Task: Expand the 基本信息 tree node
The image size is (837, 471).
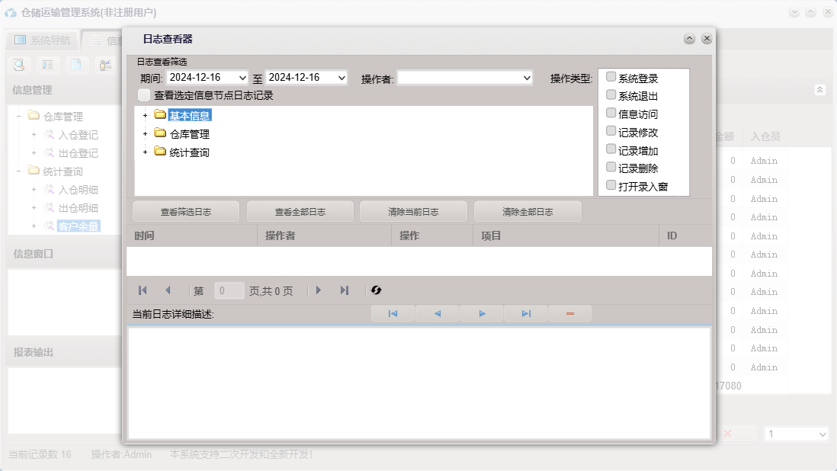Action: 145,115
